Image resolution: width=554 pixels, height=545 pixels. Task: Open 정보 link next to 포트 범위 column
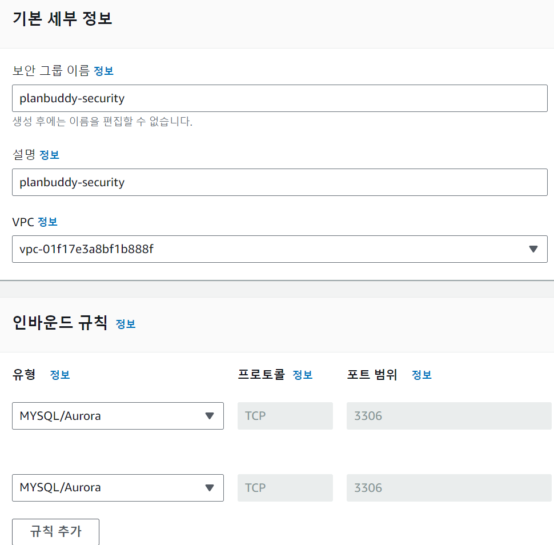pyautogui.click(x=421, y=375)
